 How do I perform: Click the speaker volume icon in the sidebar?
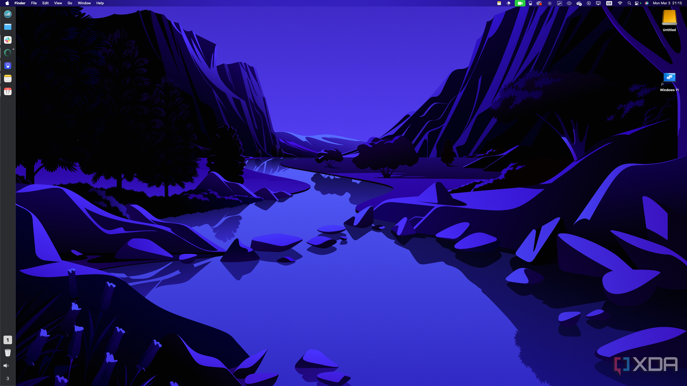[6, 366]
